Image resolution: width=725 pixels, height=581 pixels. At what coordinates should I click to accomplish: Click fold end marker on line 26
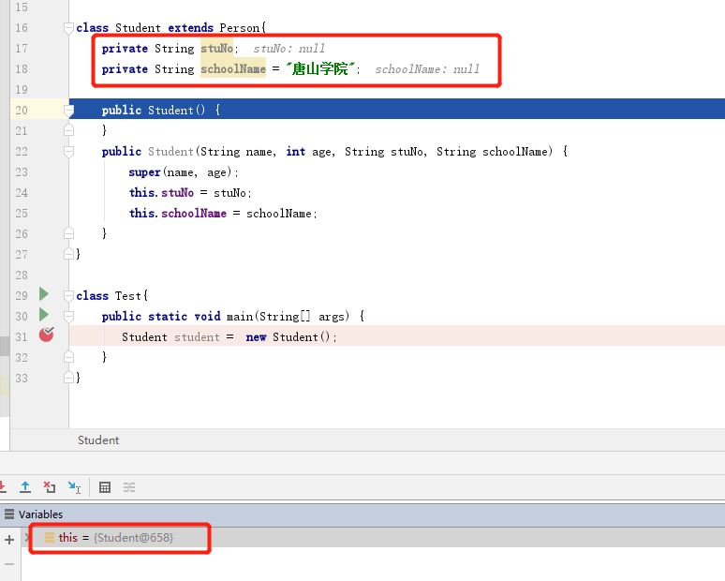pos(68,233)
